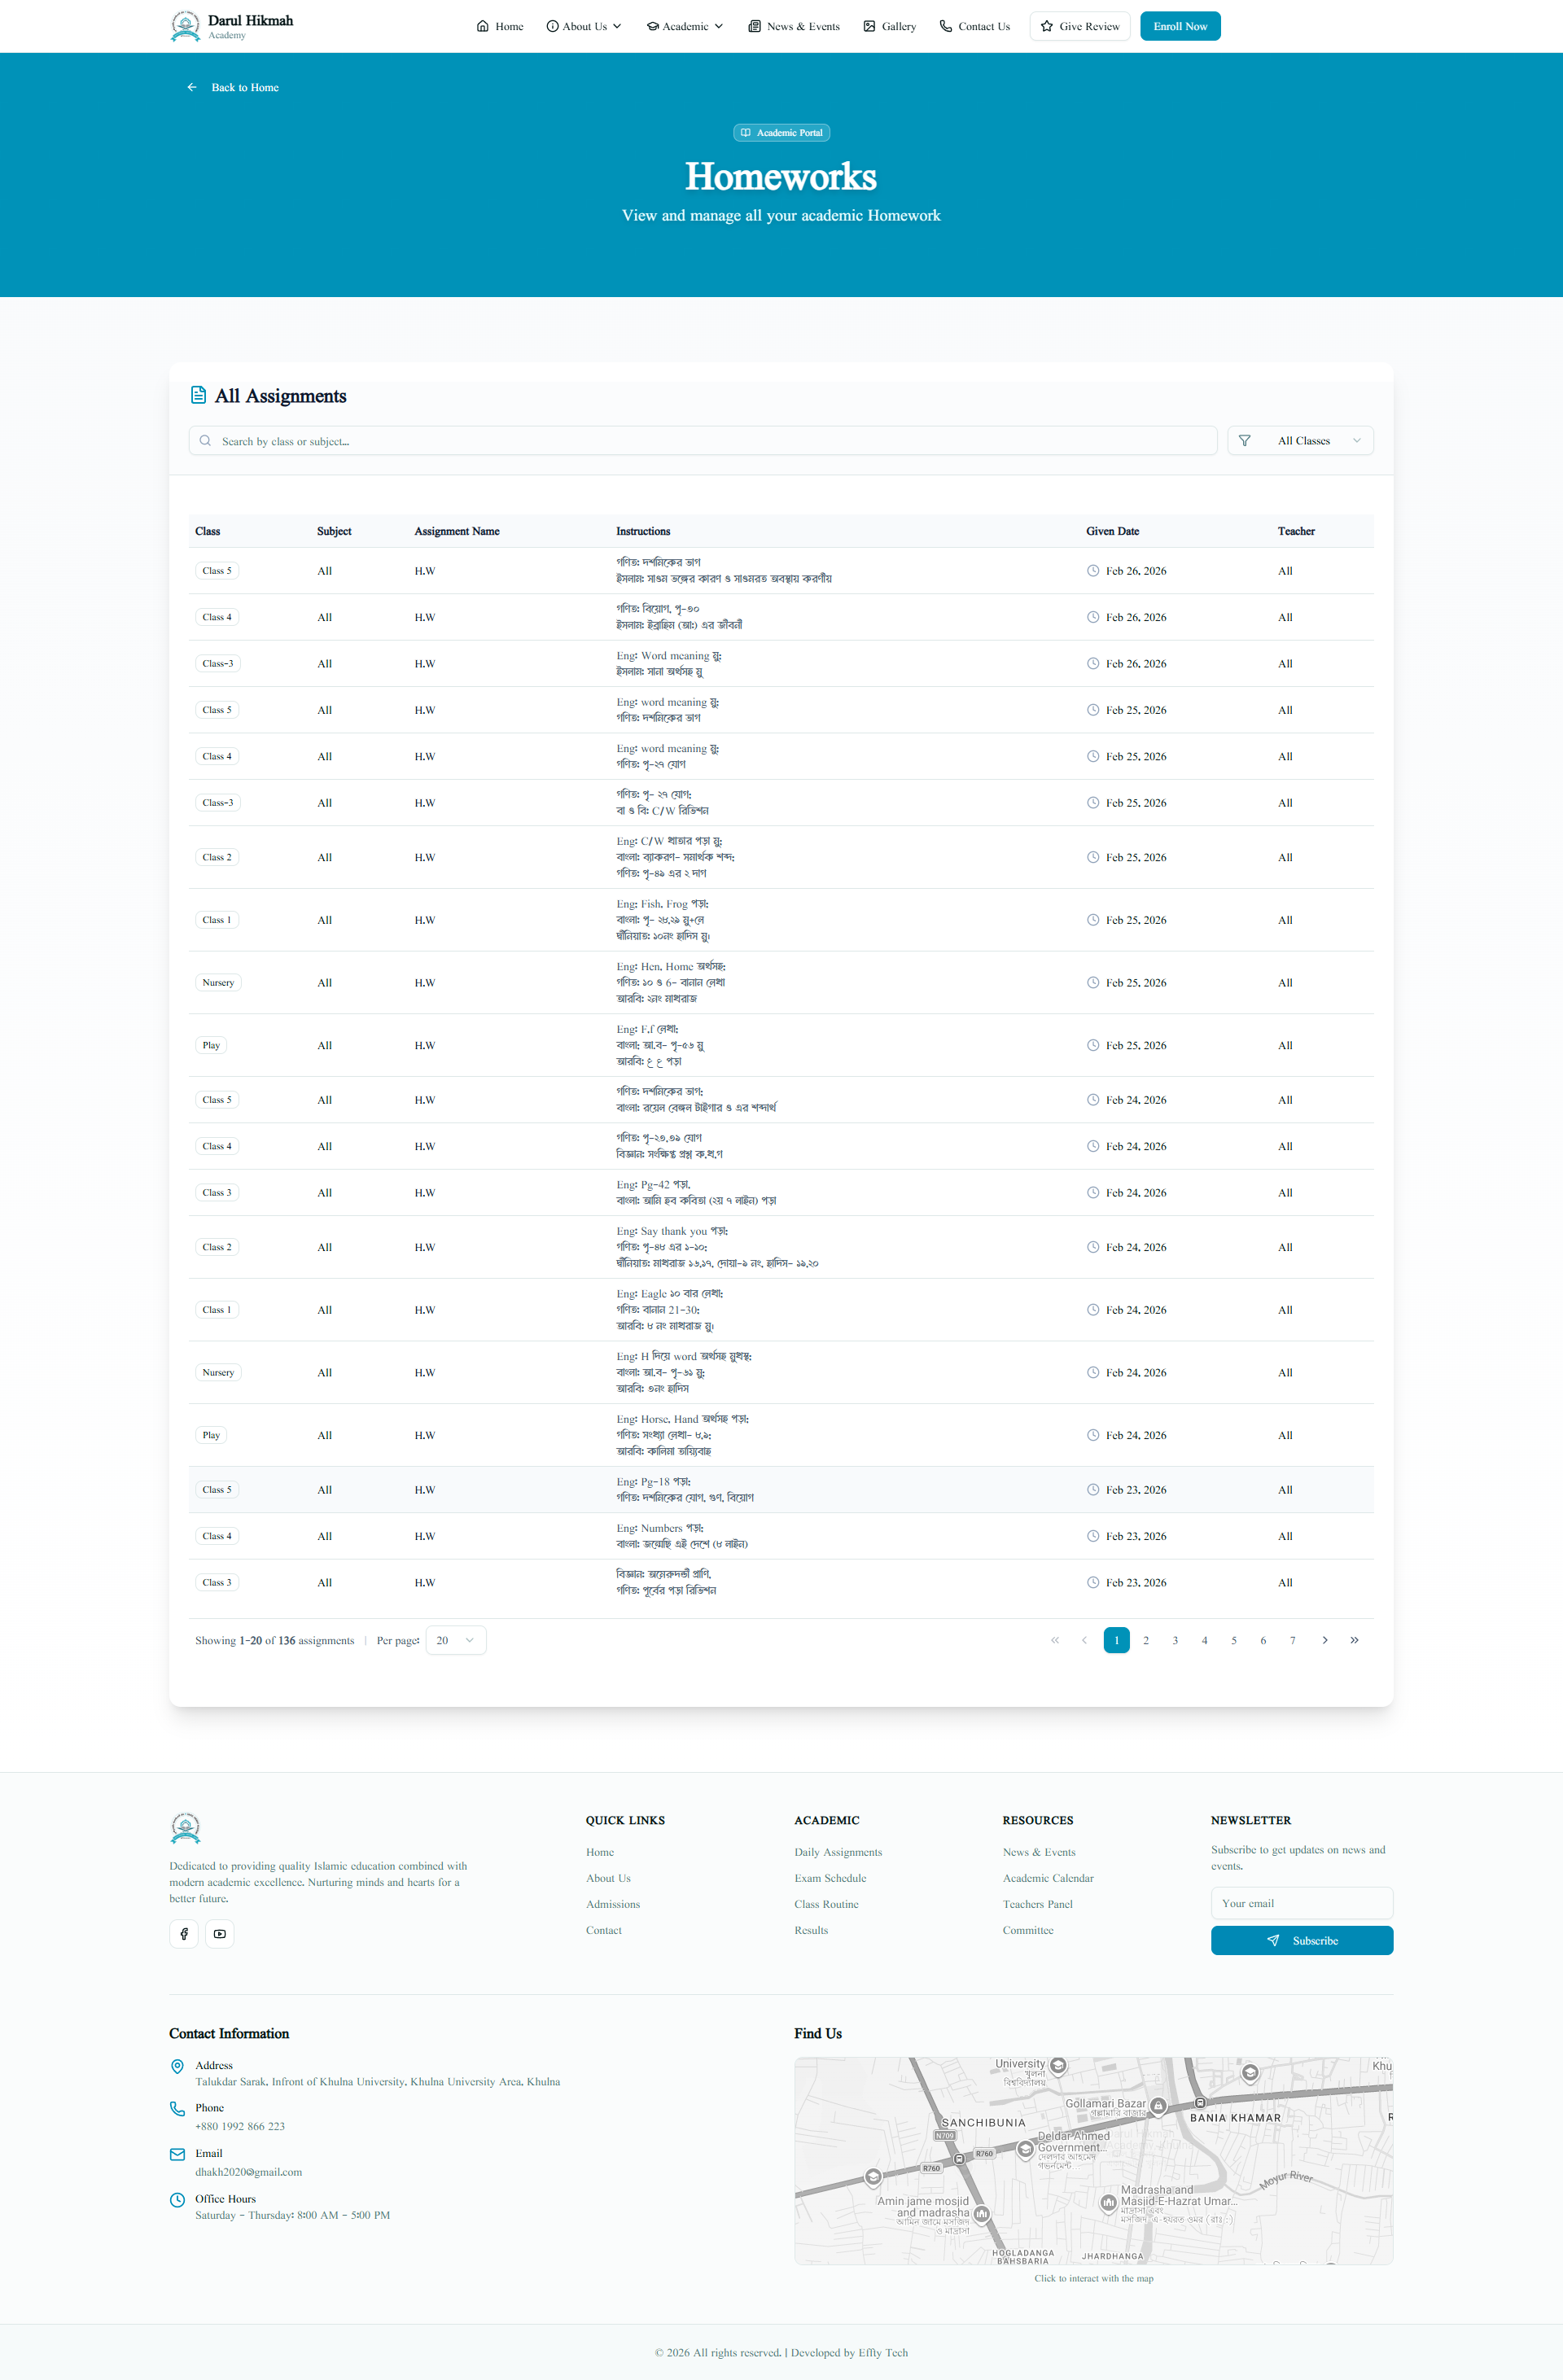Click the phone icon beside Contact Us in navbar
Screen dimensions: 1563x2380
(x=946, y=26)
